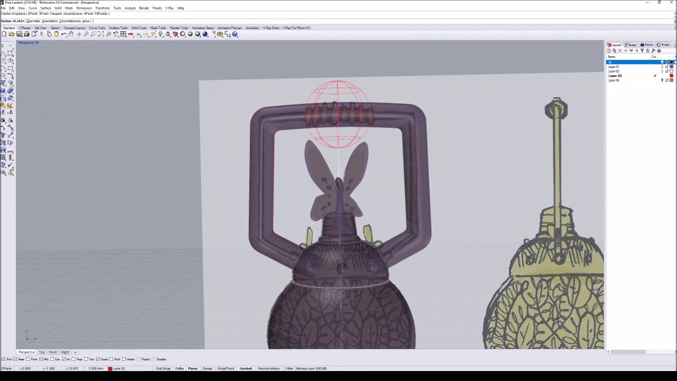Switch to the CPlanes toolbar tab
Screen dimensions: 677x381
[x=25, y=28]
